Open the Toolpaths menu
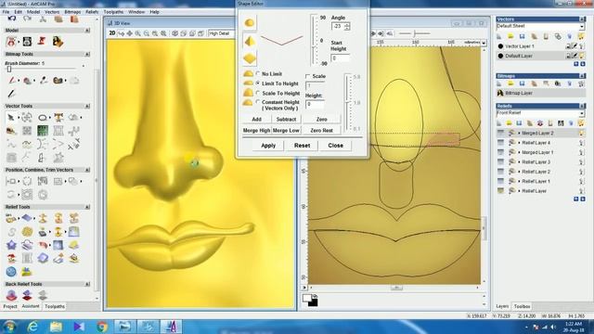This screenshot has width=594, height=334. point(113,12)
